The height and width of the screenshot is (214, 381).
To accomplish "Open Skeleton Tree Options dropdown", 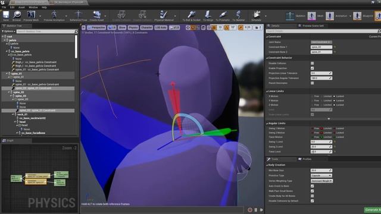I will click(9, 32).
